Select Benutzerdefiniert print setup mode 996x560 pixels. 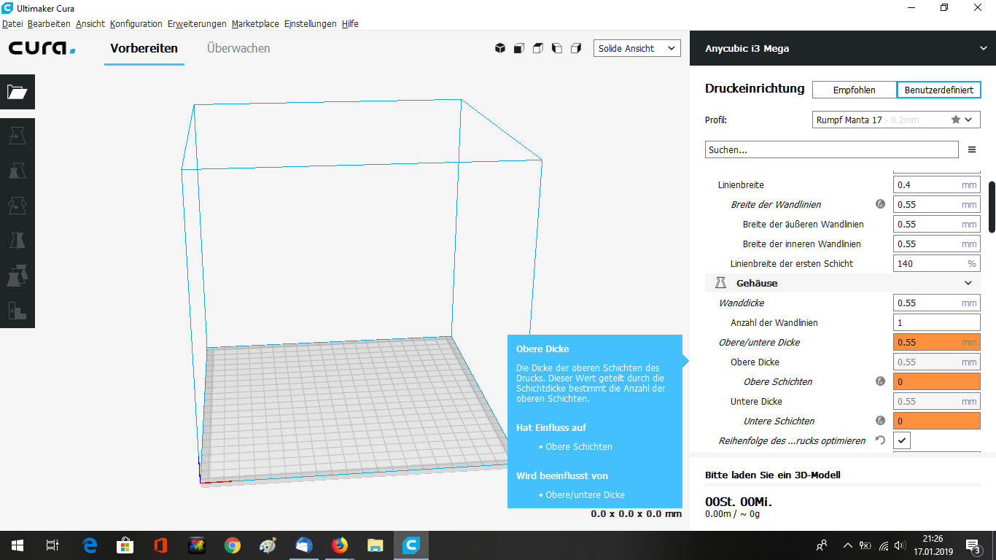[x=938, y=90]
